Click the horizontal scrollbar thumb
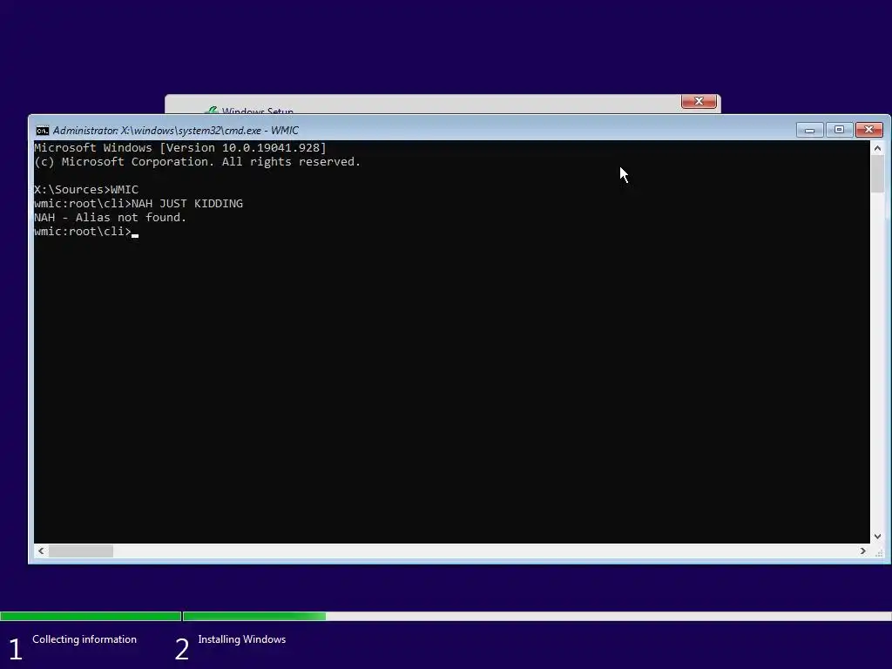 pos(81,551)
